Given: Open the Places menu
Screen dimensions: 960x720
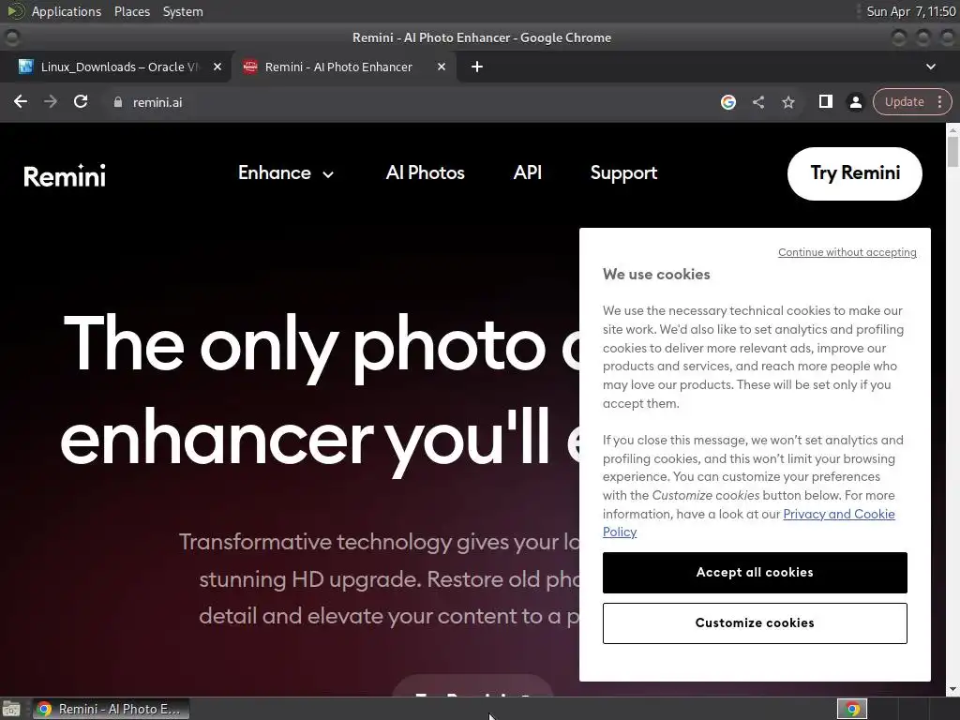Looking at the screenshot, I should click(131, 11).
